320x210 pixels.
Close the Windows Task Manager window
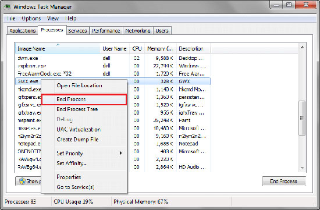(x=305, y=5)
